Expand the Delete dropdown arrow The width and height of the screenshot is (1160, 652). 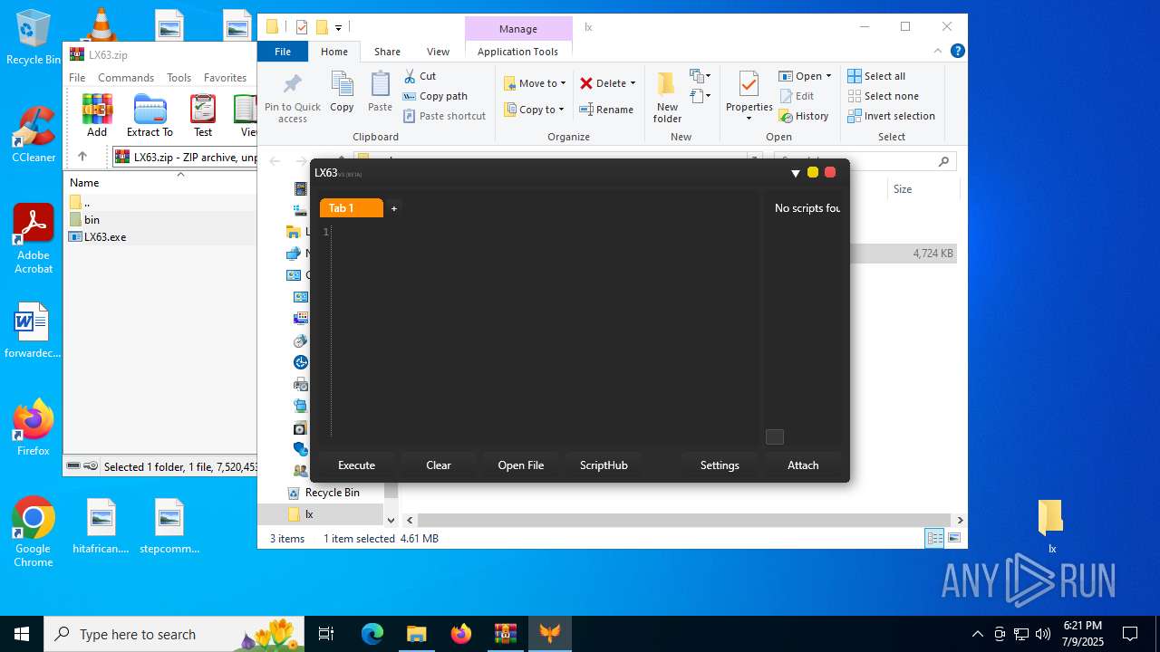[x=633, y=83]
